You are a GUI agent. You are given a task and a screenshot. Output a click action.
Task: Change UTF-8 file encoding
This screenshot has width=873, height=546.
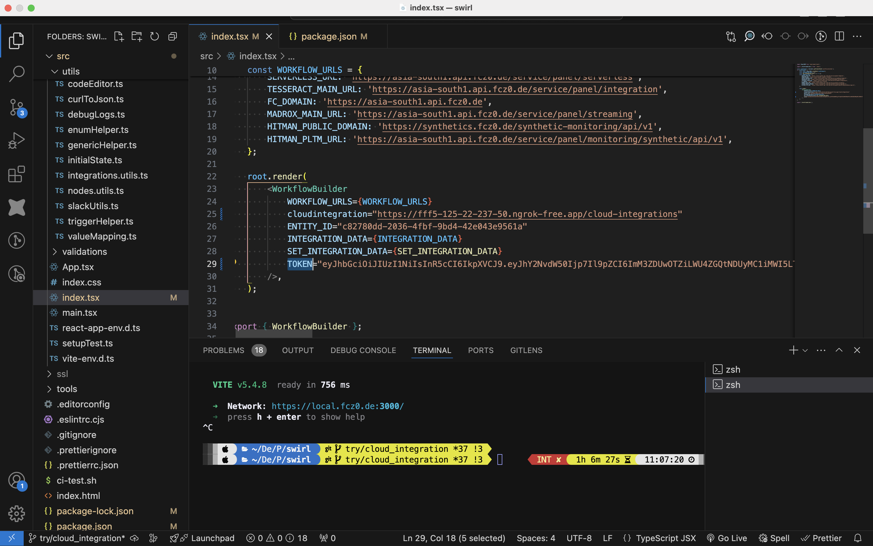(x=579, y=538)
